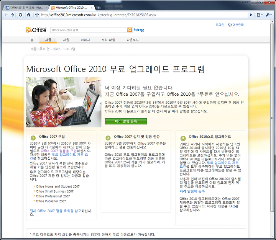Reload the page with the refresh icon
This screenshot has width=276, height=240.
20,15
